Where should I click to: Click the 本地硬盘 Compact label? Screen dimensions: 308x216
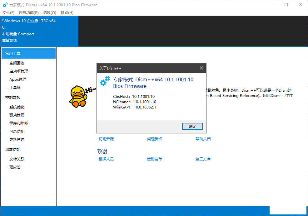(18, 34)
